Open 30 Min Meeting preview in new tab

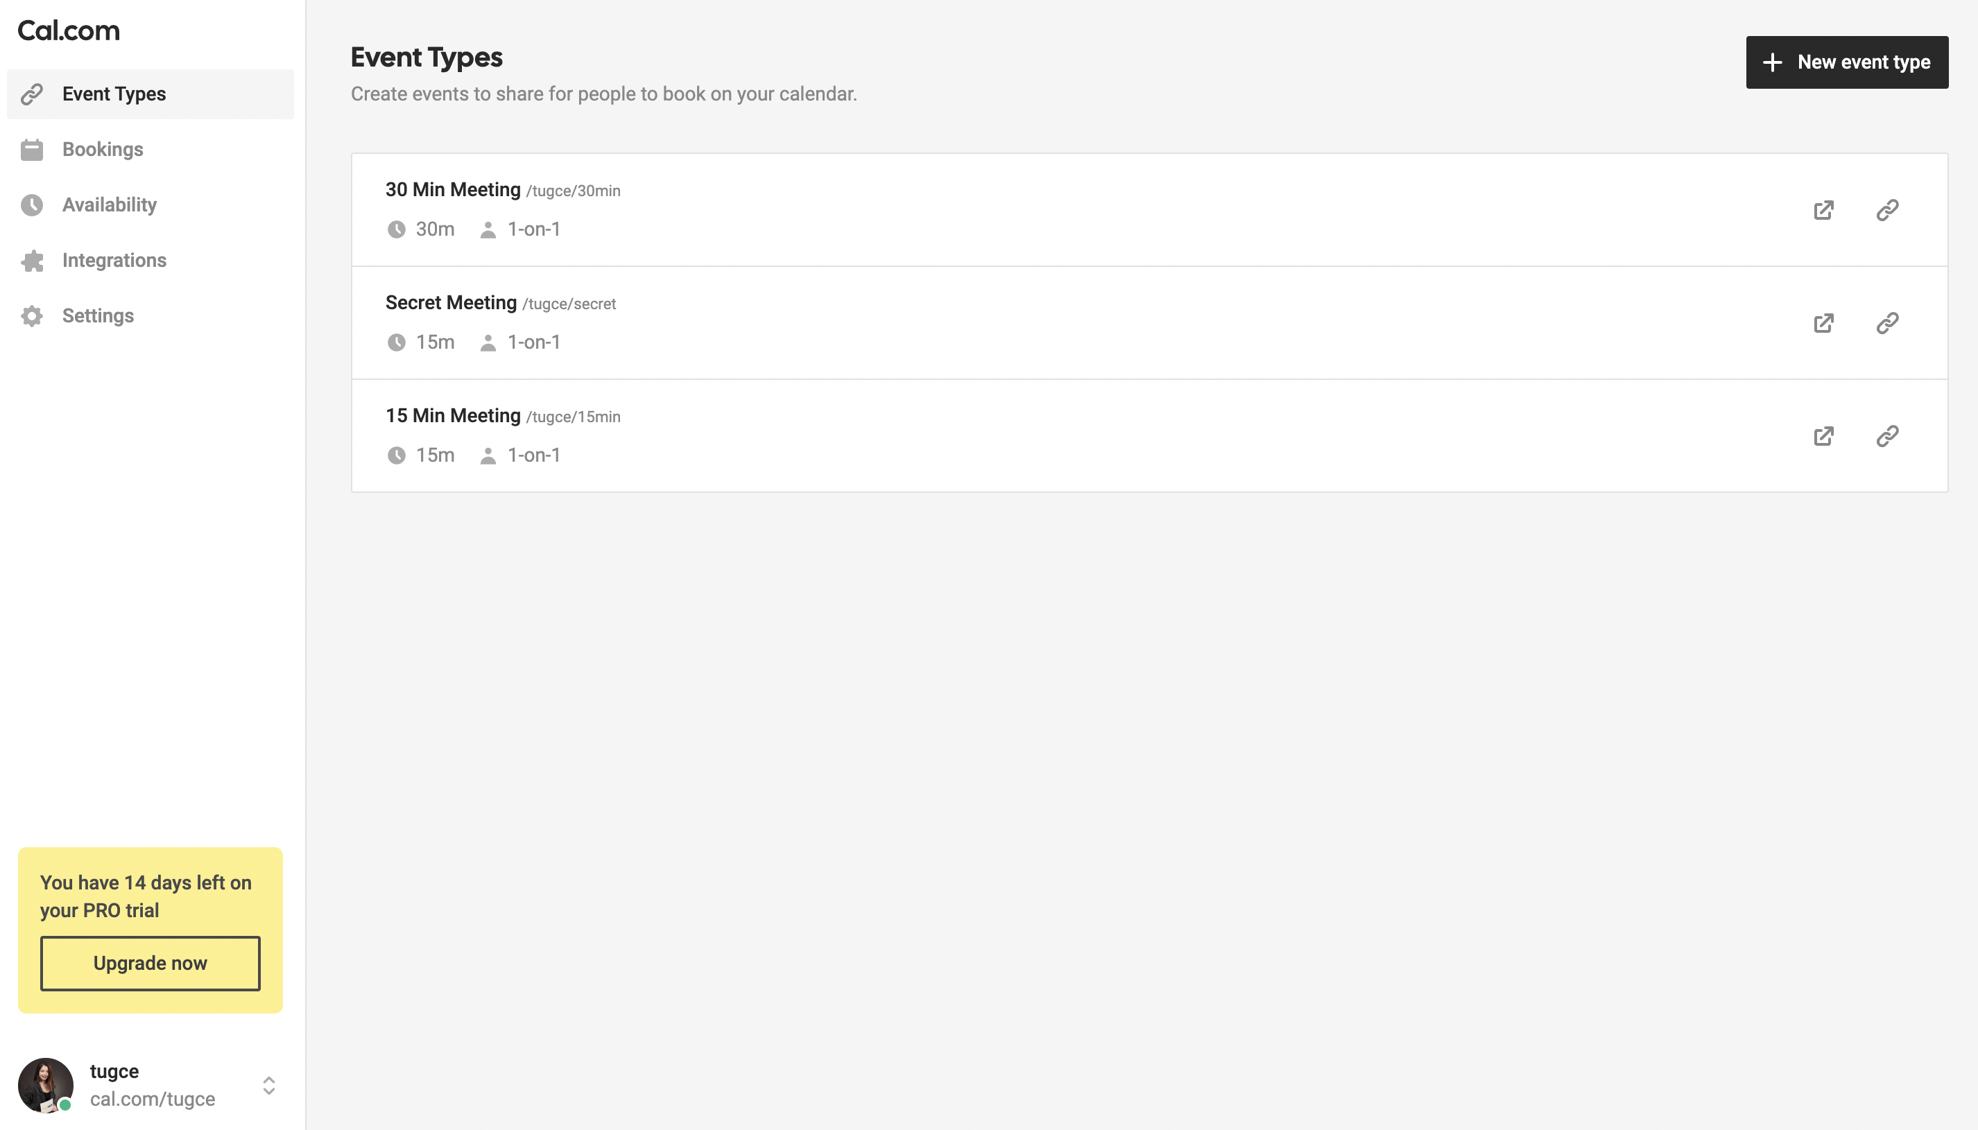[1823, 210]
